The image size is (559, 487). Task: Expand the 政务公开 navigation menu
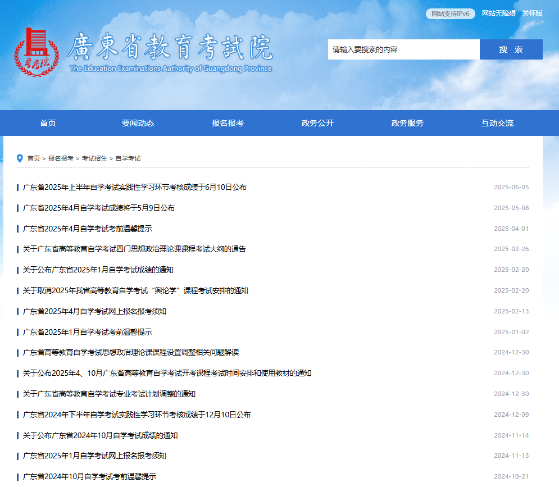pos(317,123)
